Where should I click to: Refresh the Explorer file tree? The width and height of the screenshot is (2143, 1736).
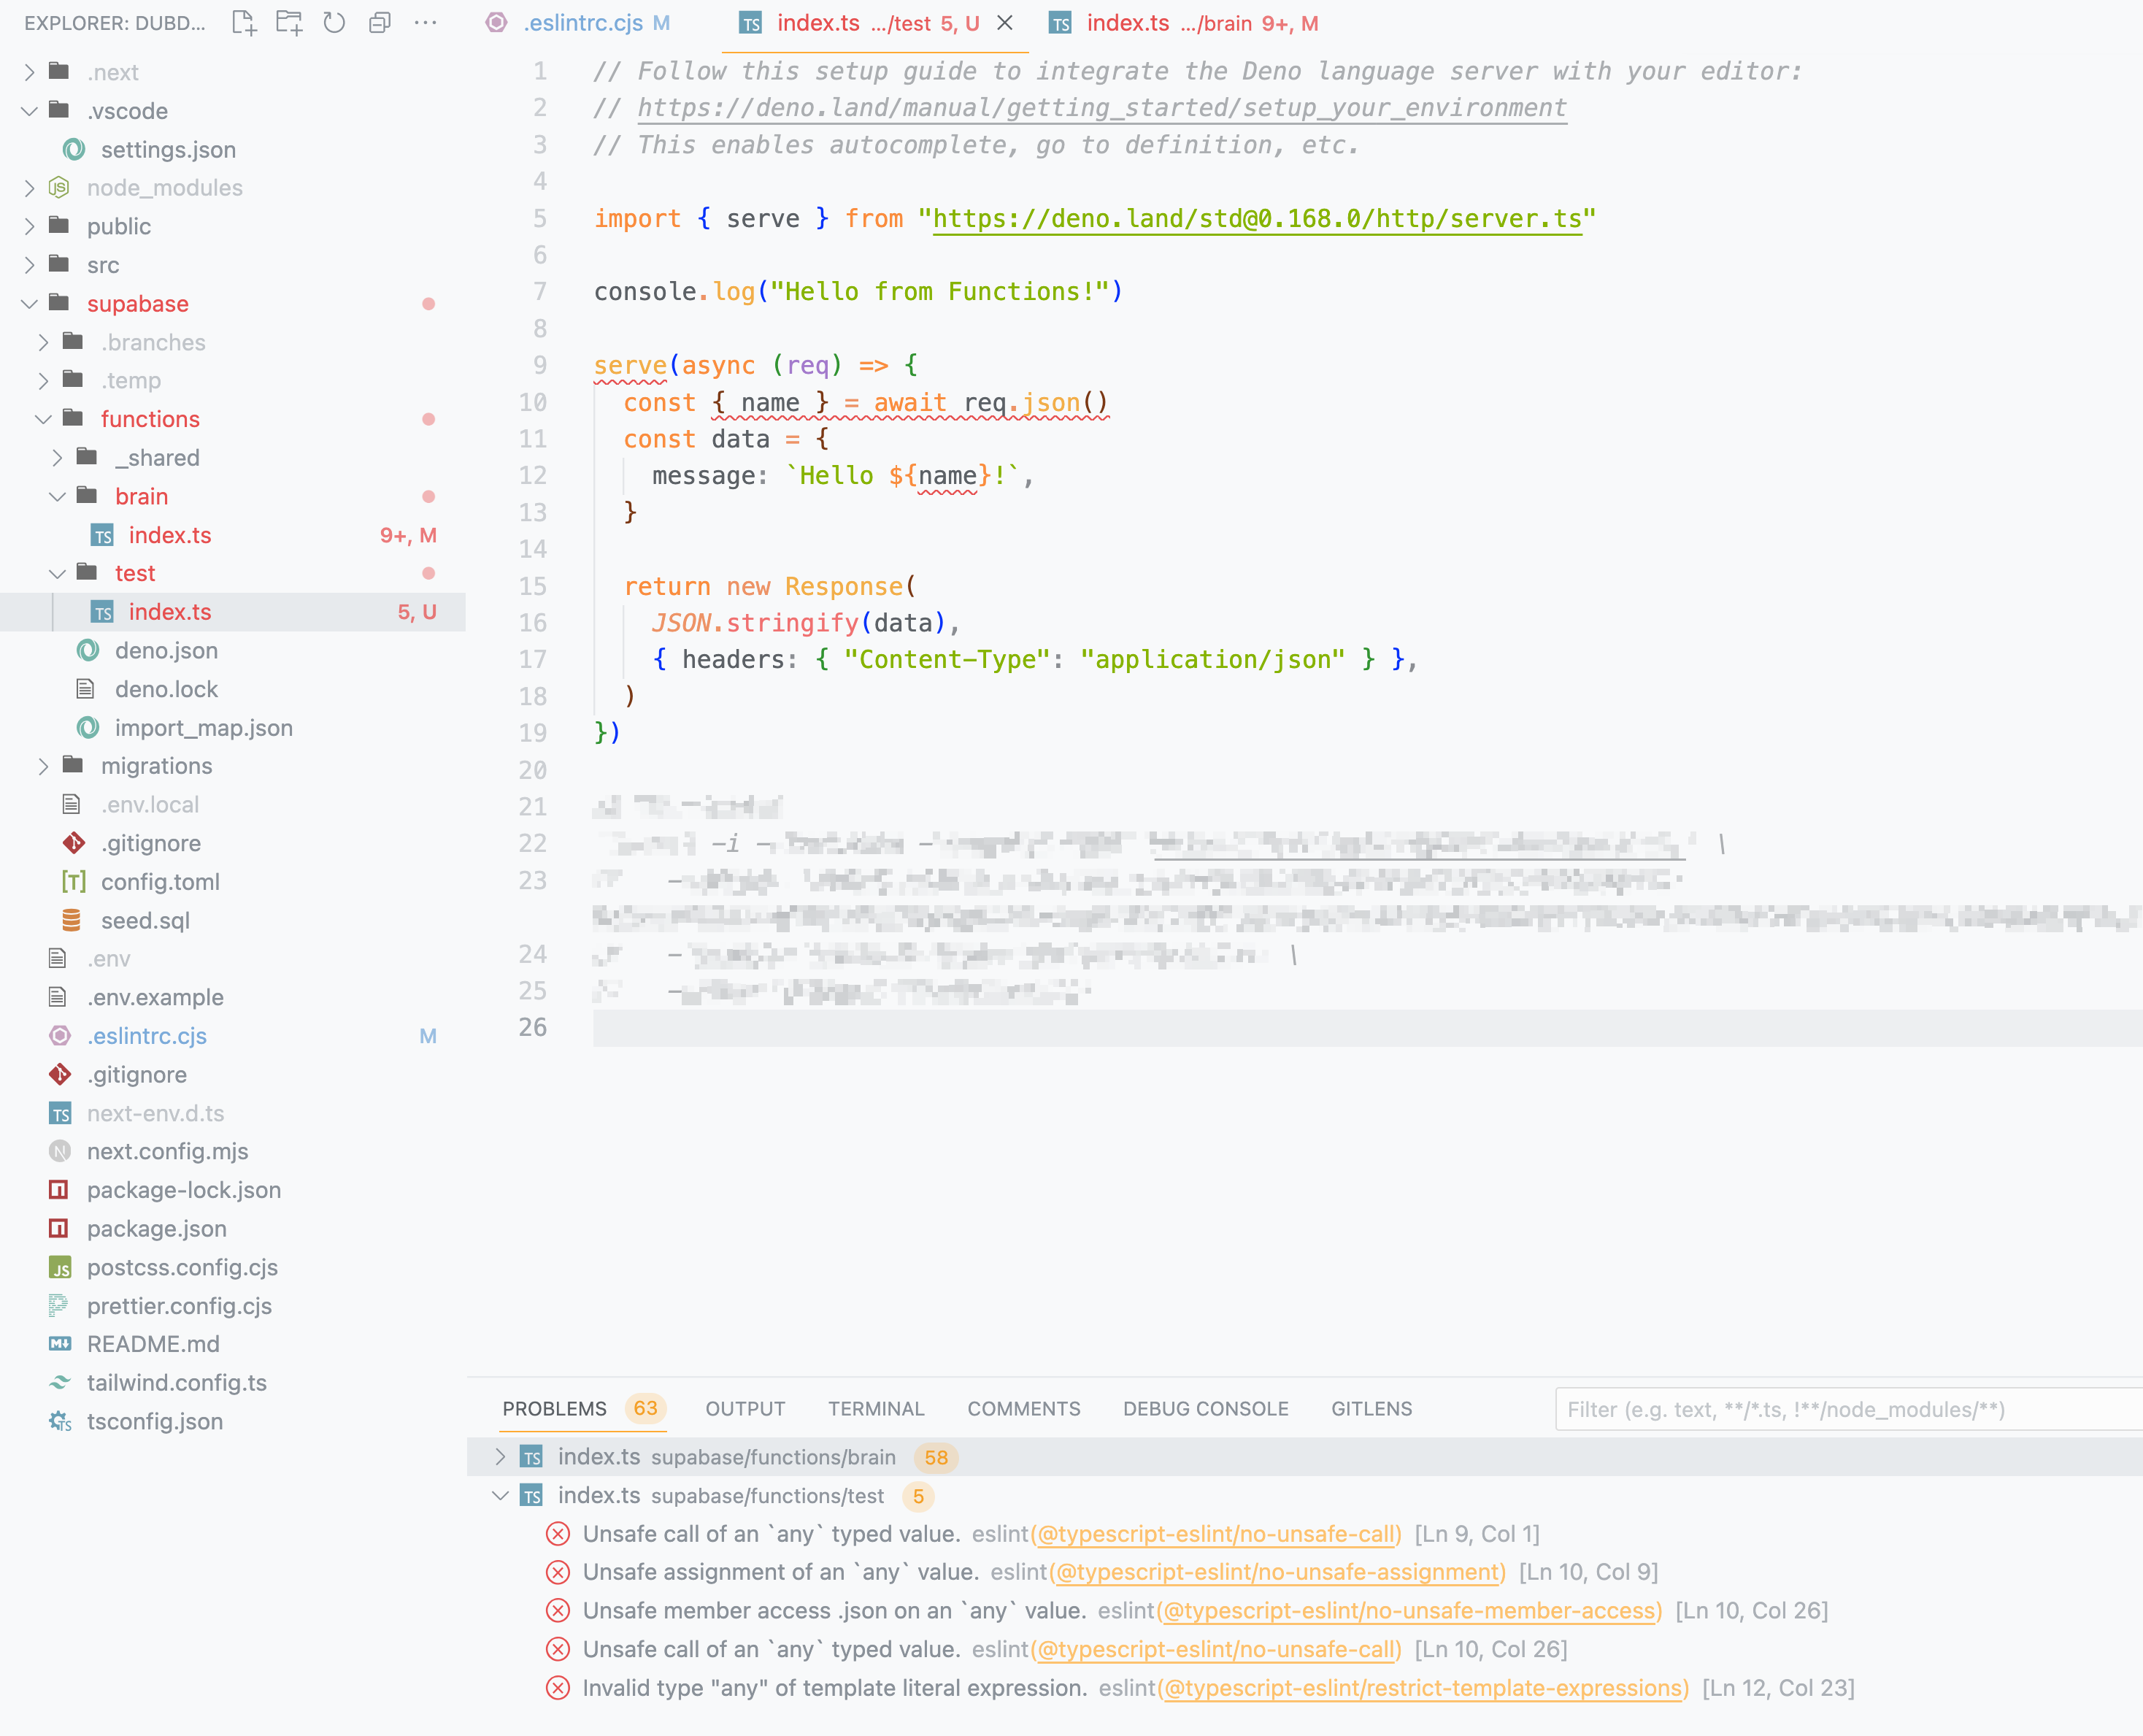(x=334, y=23)
